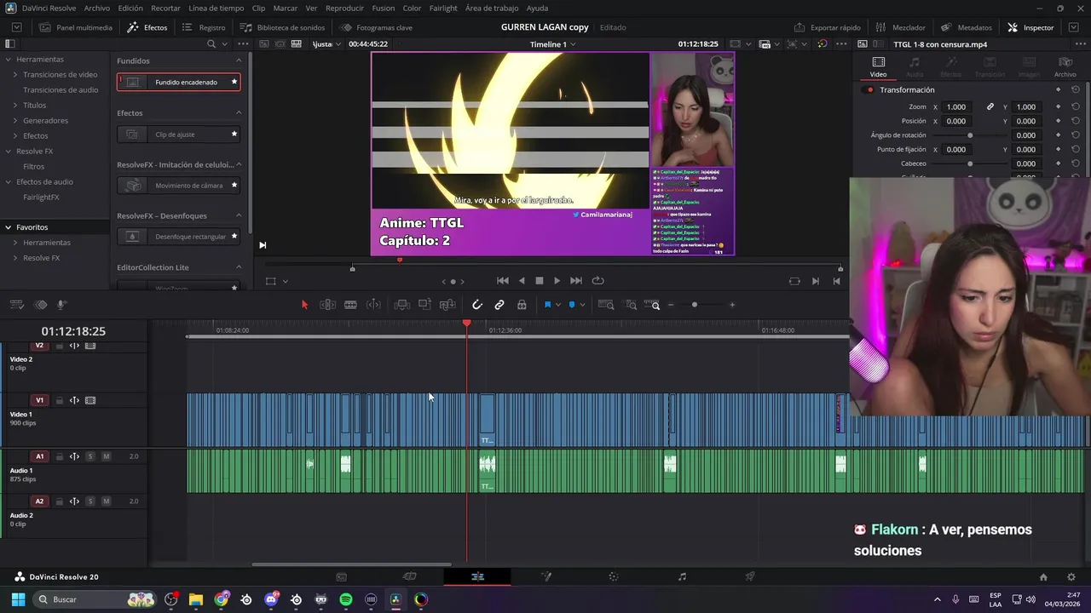
Task: Collapse the Herramientas category
Action: 8,60
